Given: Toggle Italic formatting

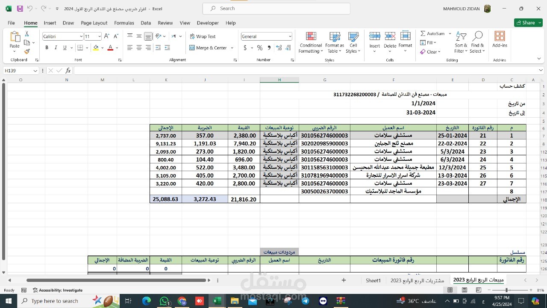Looking at the screenshot, I should [x=56, y=48].
